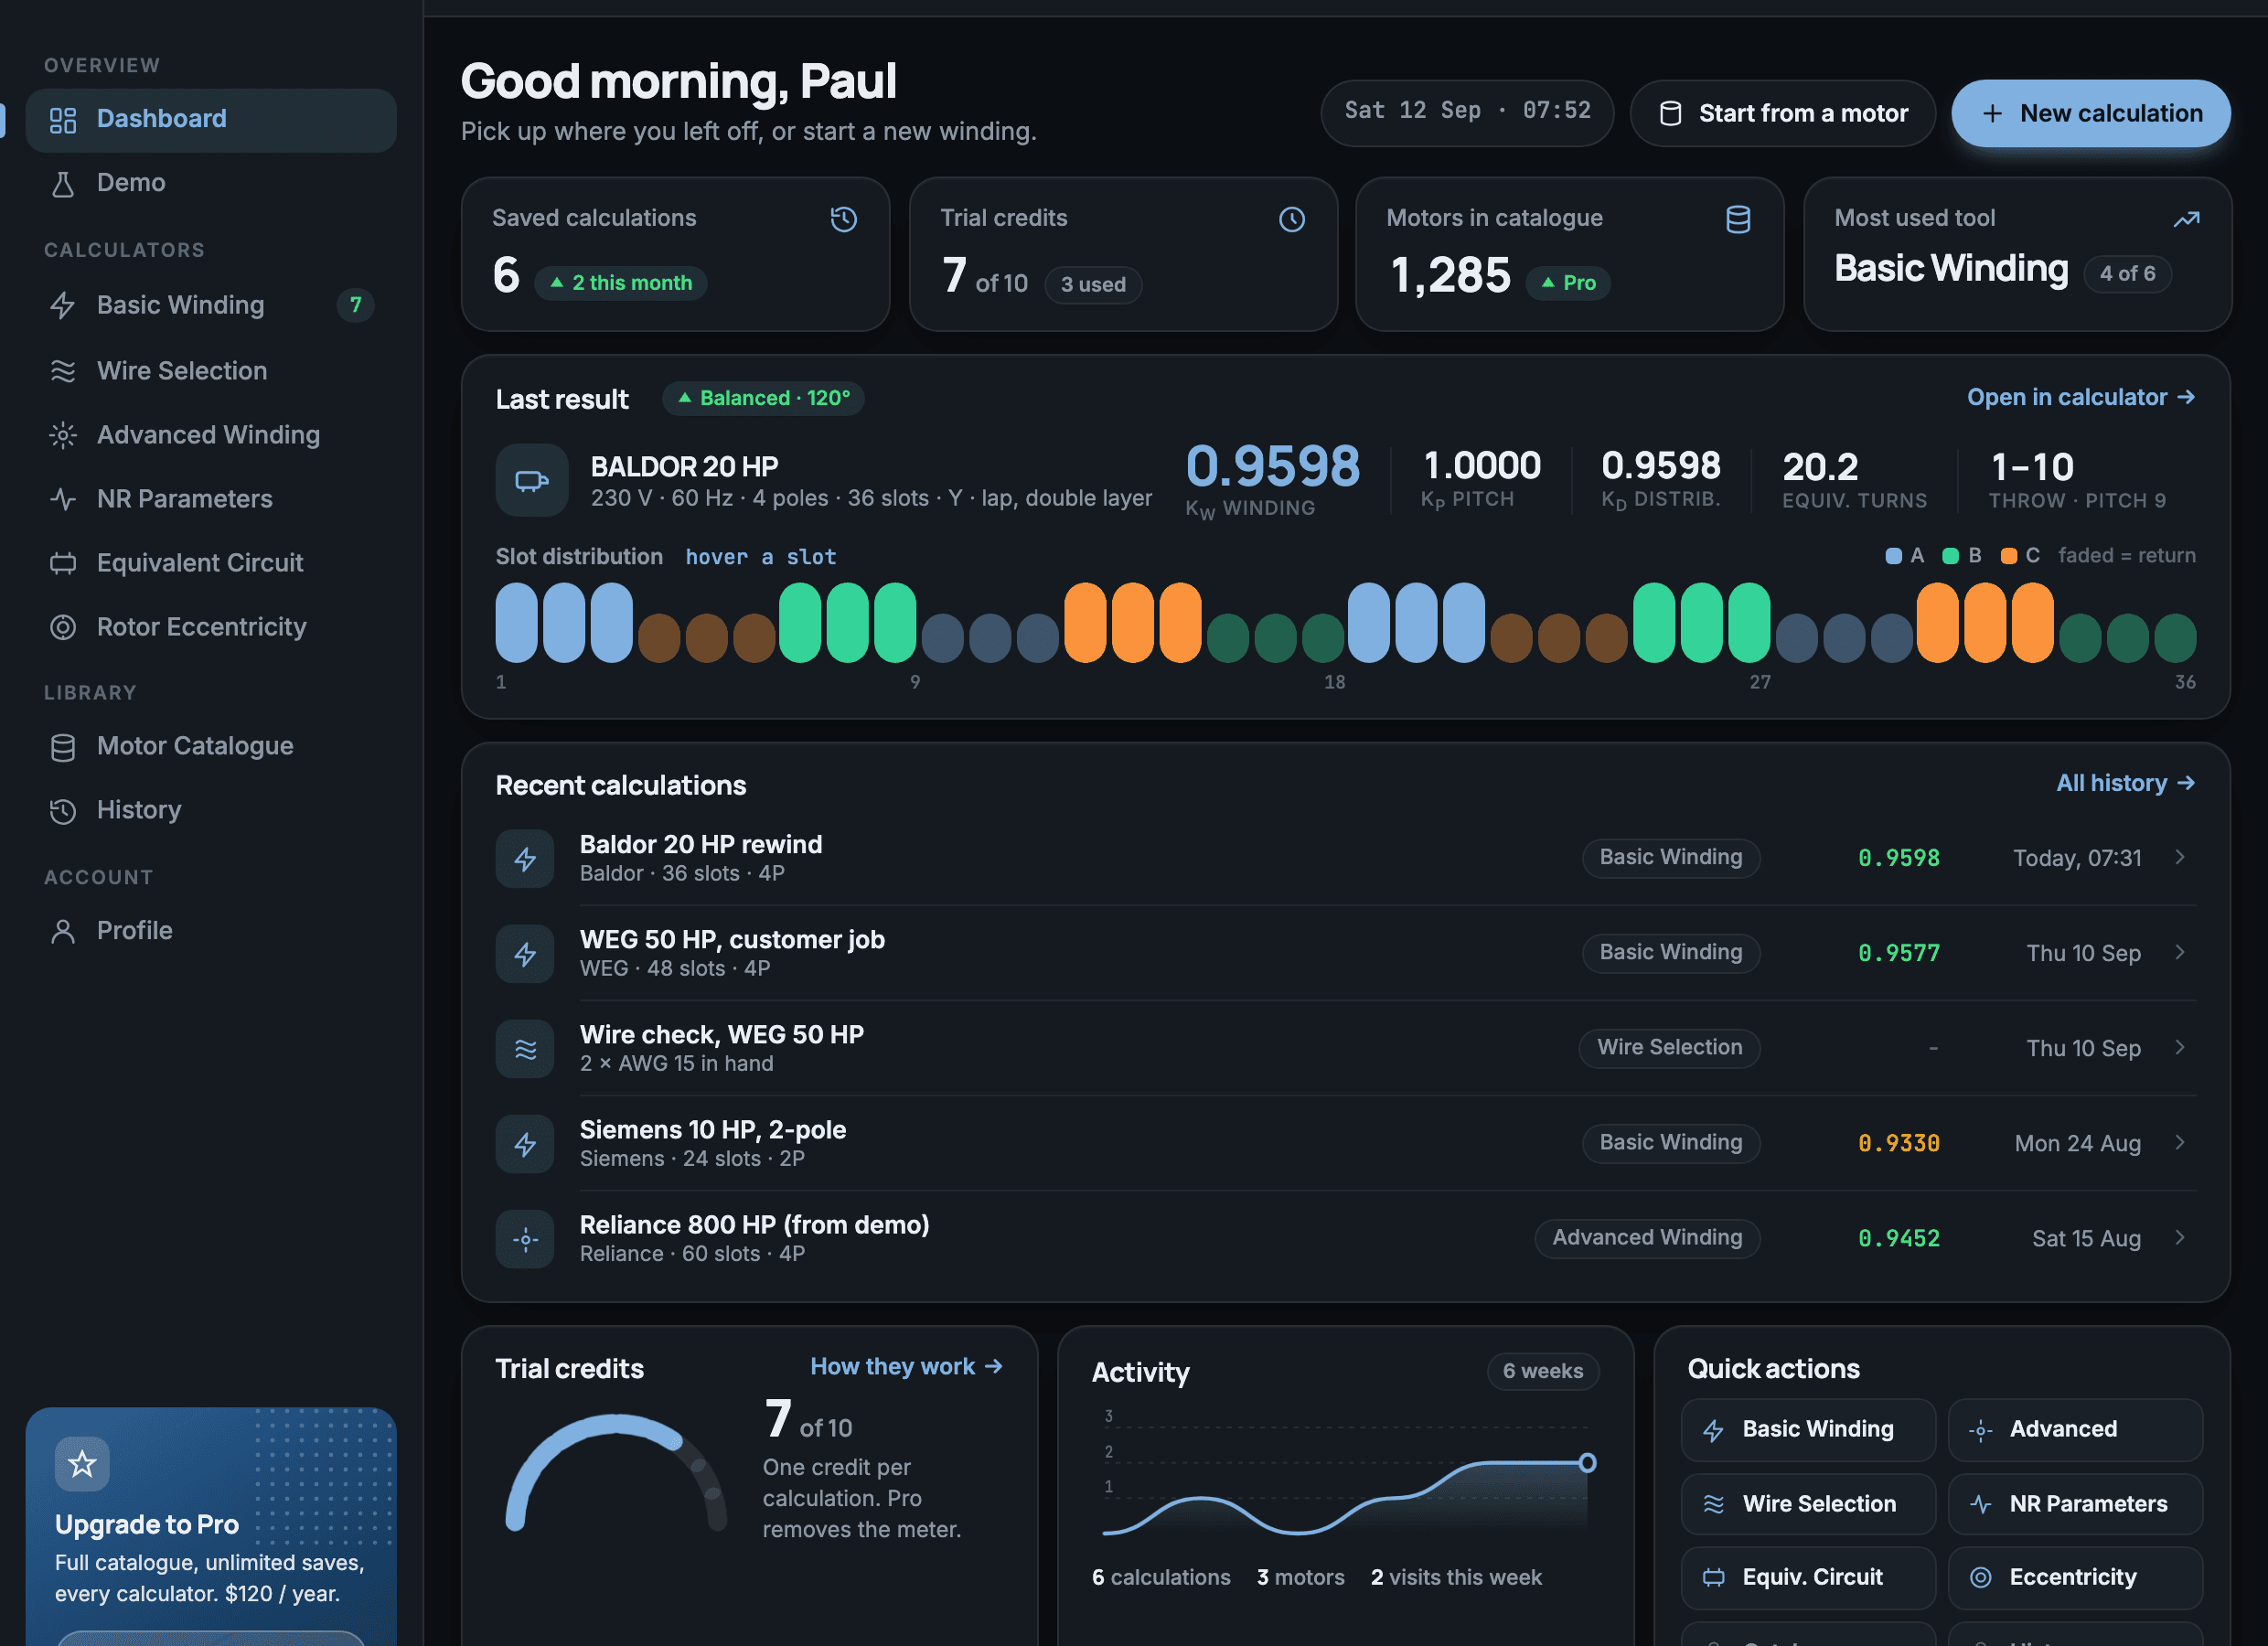
Task: Open Advanced Winding from the sidebar
Action: click(211, 435)
